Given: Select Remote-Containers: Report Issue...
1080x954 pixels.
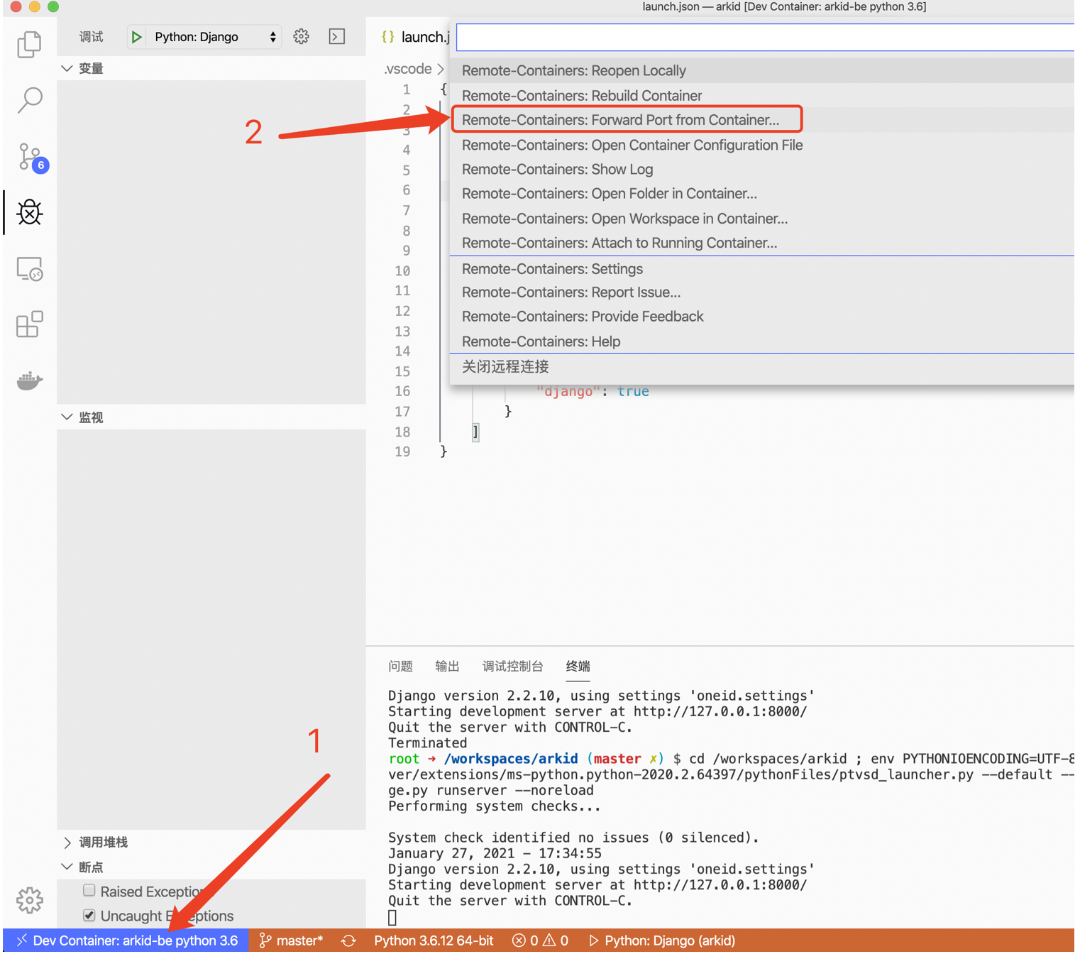Looking at the screenshot, I should (761, 292).
